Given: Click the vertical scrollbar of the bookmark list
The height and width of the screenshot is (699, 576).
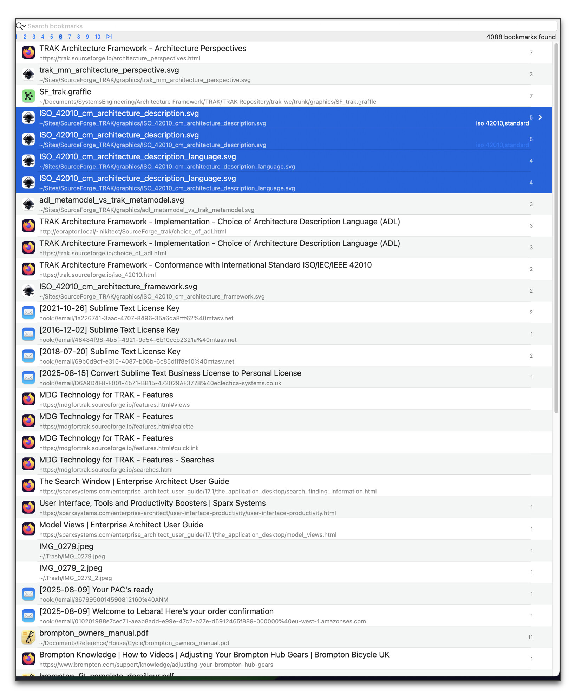Looking at the screenshot, I should pos(556,229).
